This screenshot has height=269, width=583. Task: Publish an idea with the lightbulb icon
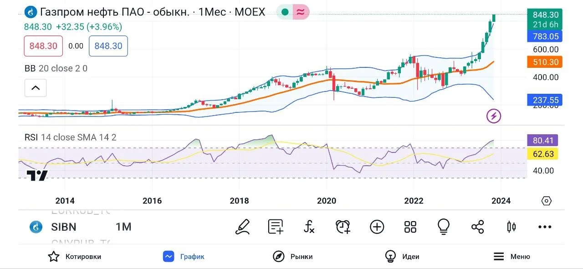click(x=444, y=227)
